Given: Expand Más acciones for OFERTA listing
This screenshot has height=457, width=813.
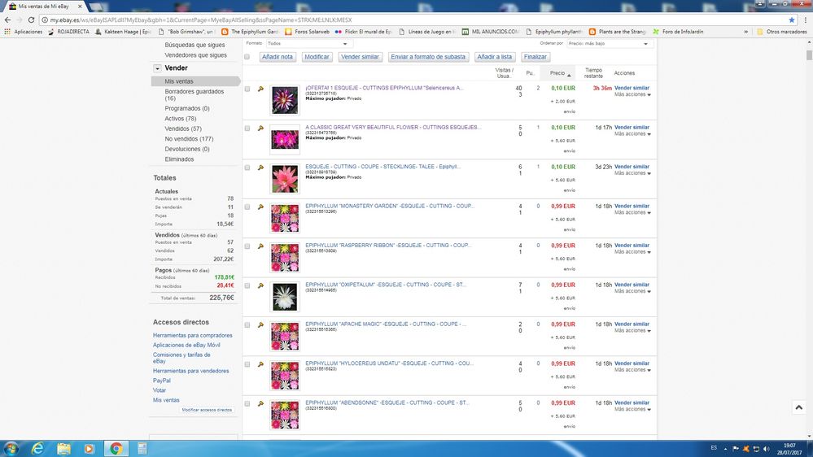Looking at the screenshot, I should pos(632,95).
